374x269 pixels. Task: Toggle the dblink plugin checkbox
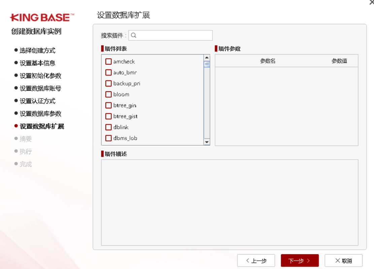point(108,127)
